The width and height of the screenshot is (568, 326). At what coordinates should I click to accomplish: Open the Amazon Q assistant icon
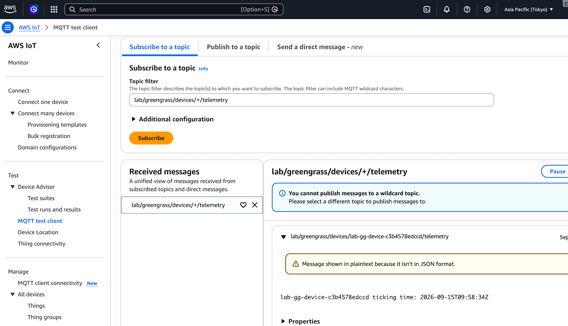[x=34, y=9]
